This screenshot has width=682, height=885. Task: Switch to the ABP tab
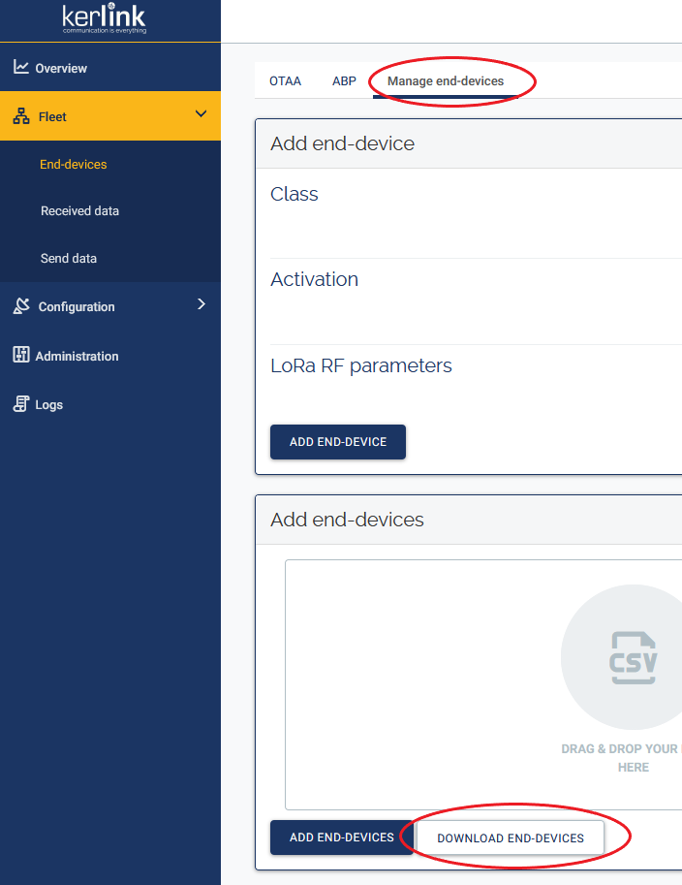point(344,81)
